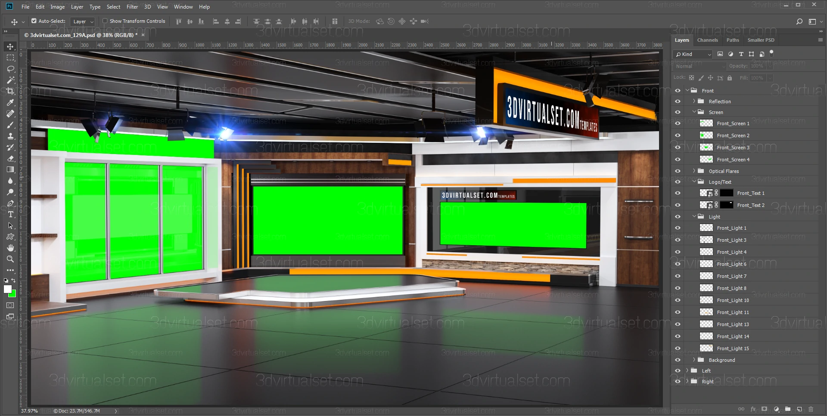Click the Create new group folder icon
The height and width of the screenshot is (416, 827).
click(788, 409)
